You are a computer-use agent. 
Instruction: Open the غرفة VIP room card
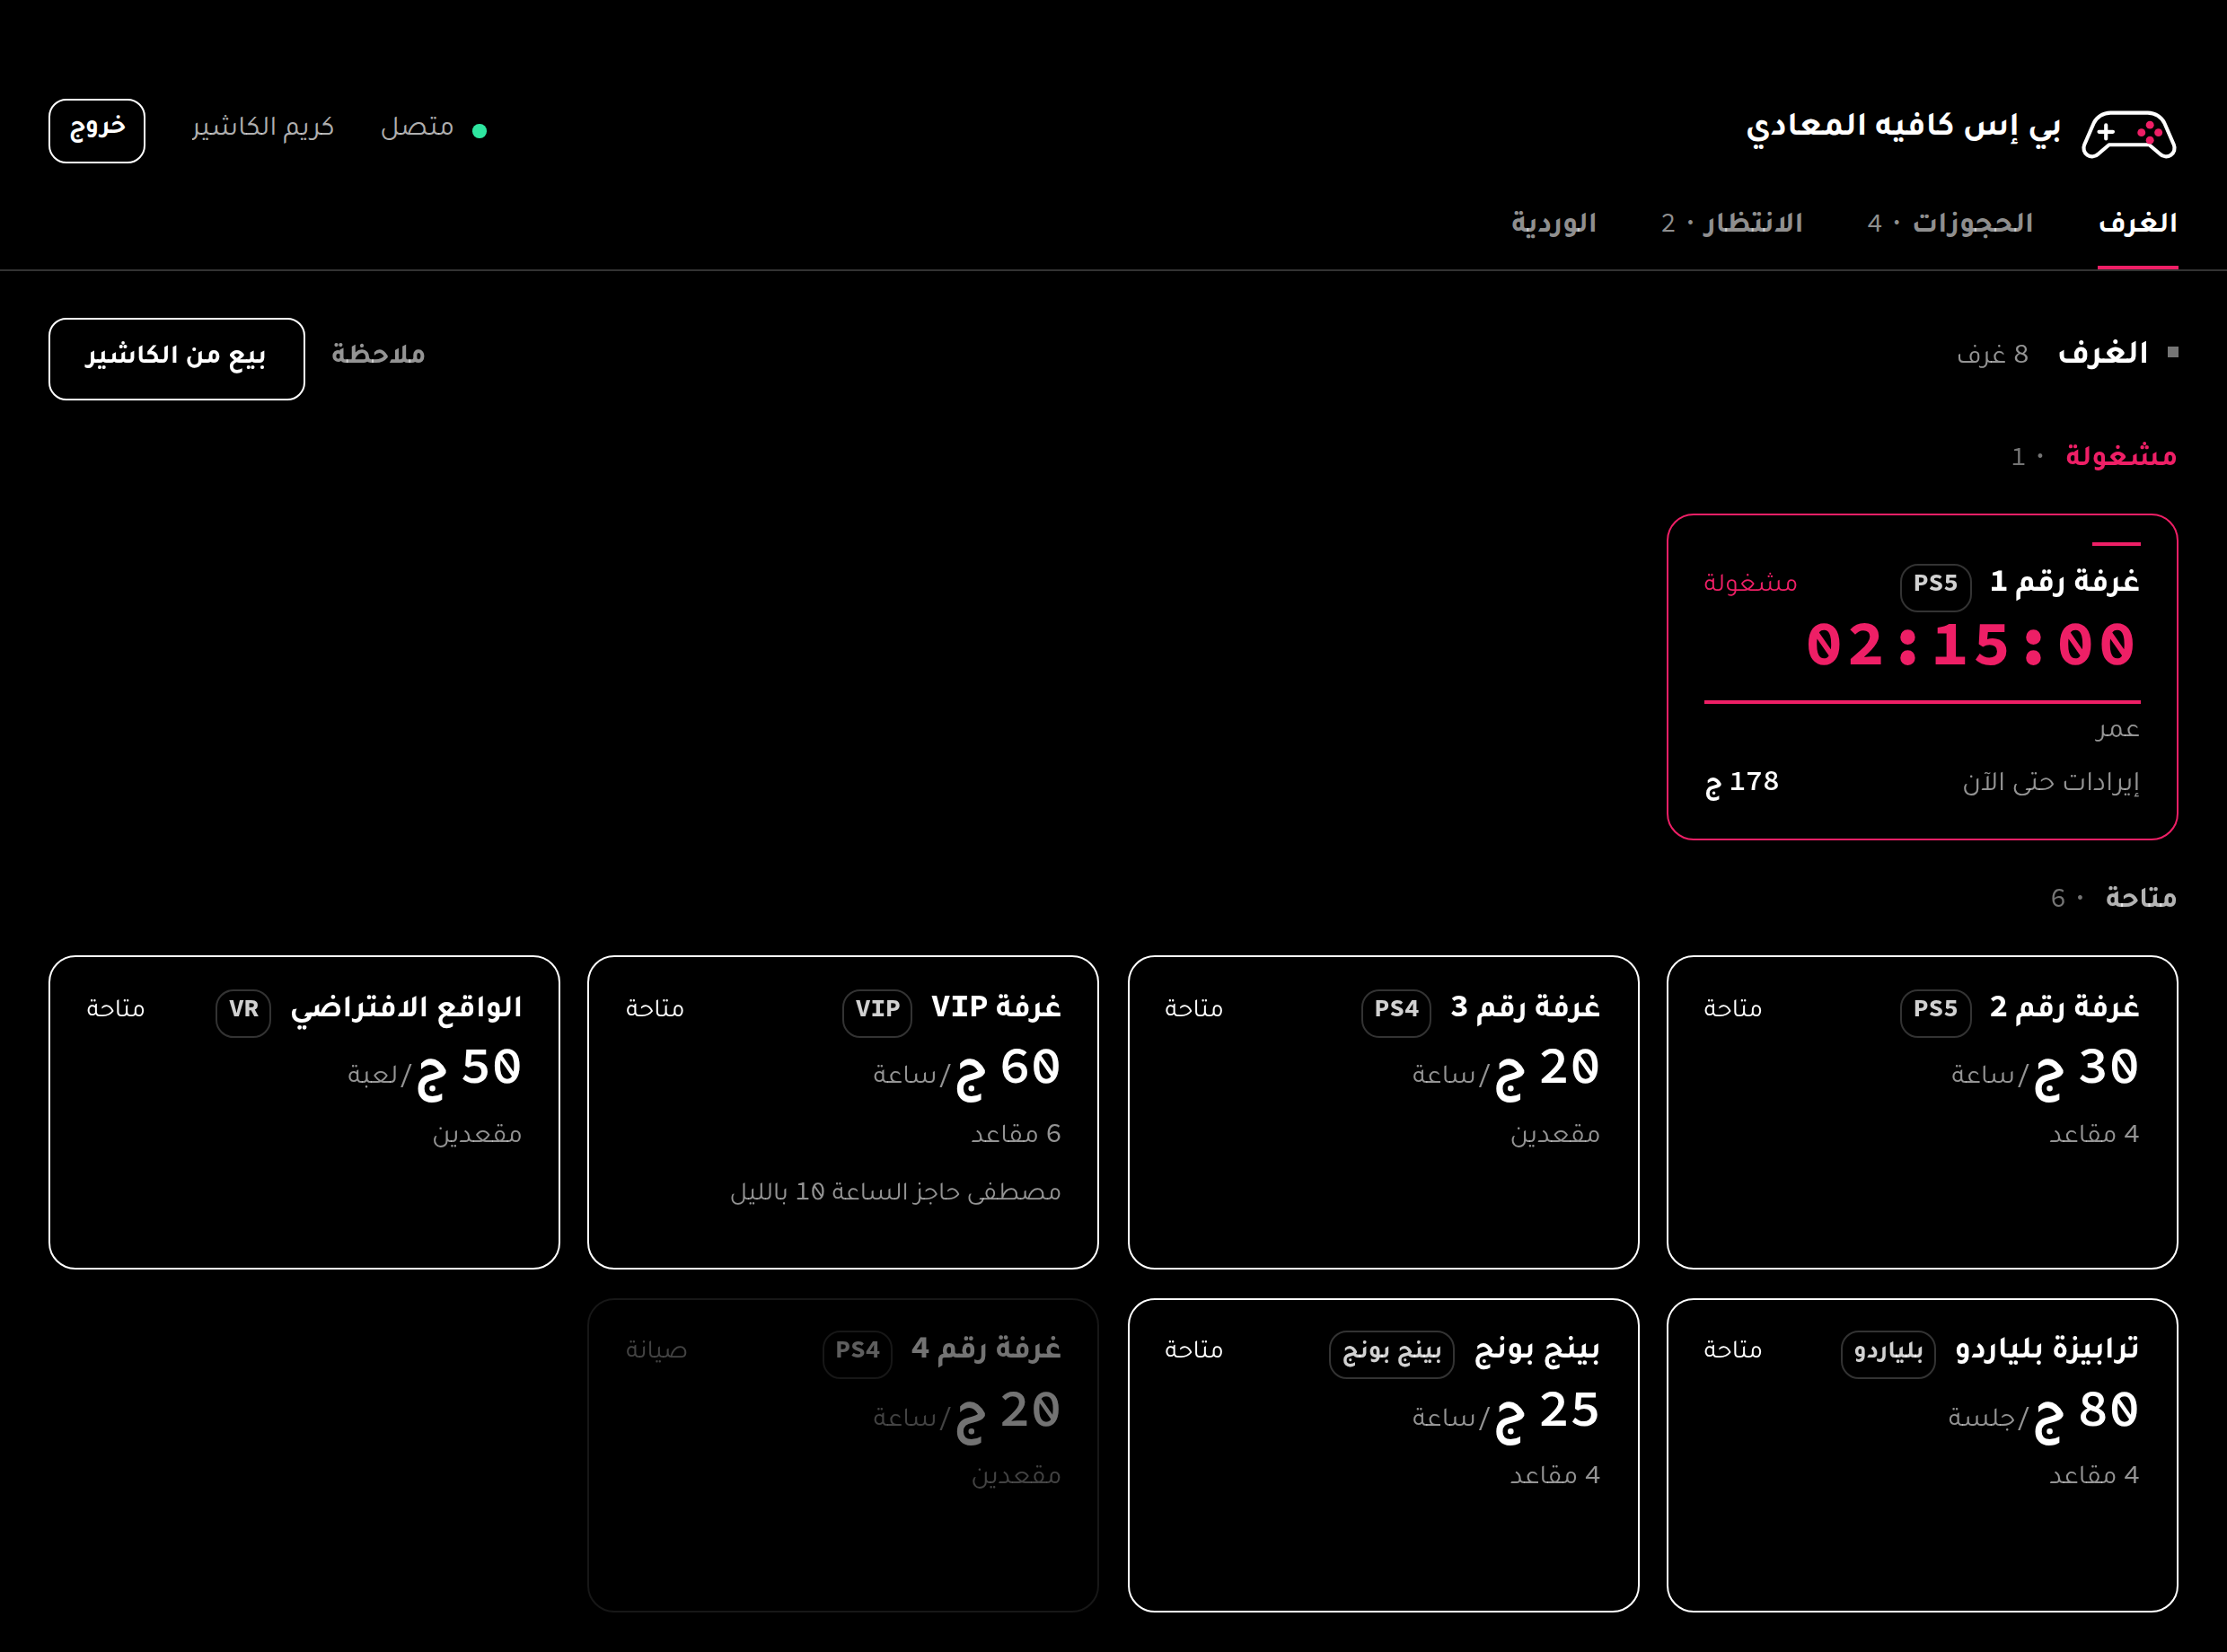843,1112
